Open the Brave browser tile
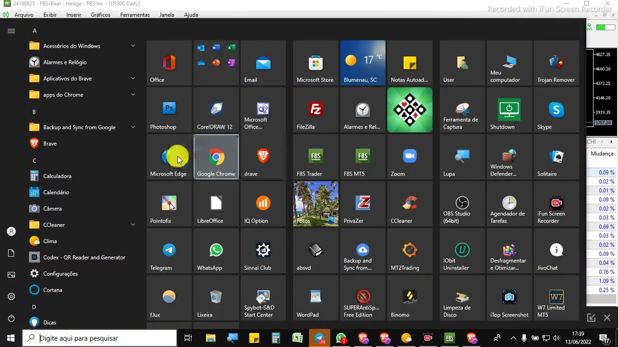The width and height of the screenshot is (618, 347). click(263, 157)
